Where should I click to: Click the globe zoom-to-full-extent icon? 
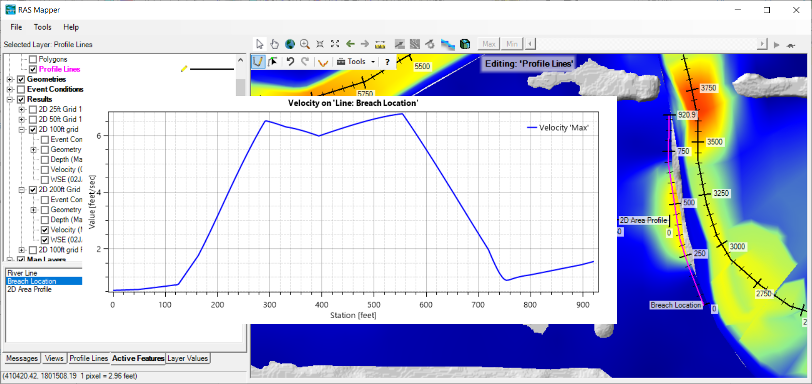290,44
